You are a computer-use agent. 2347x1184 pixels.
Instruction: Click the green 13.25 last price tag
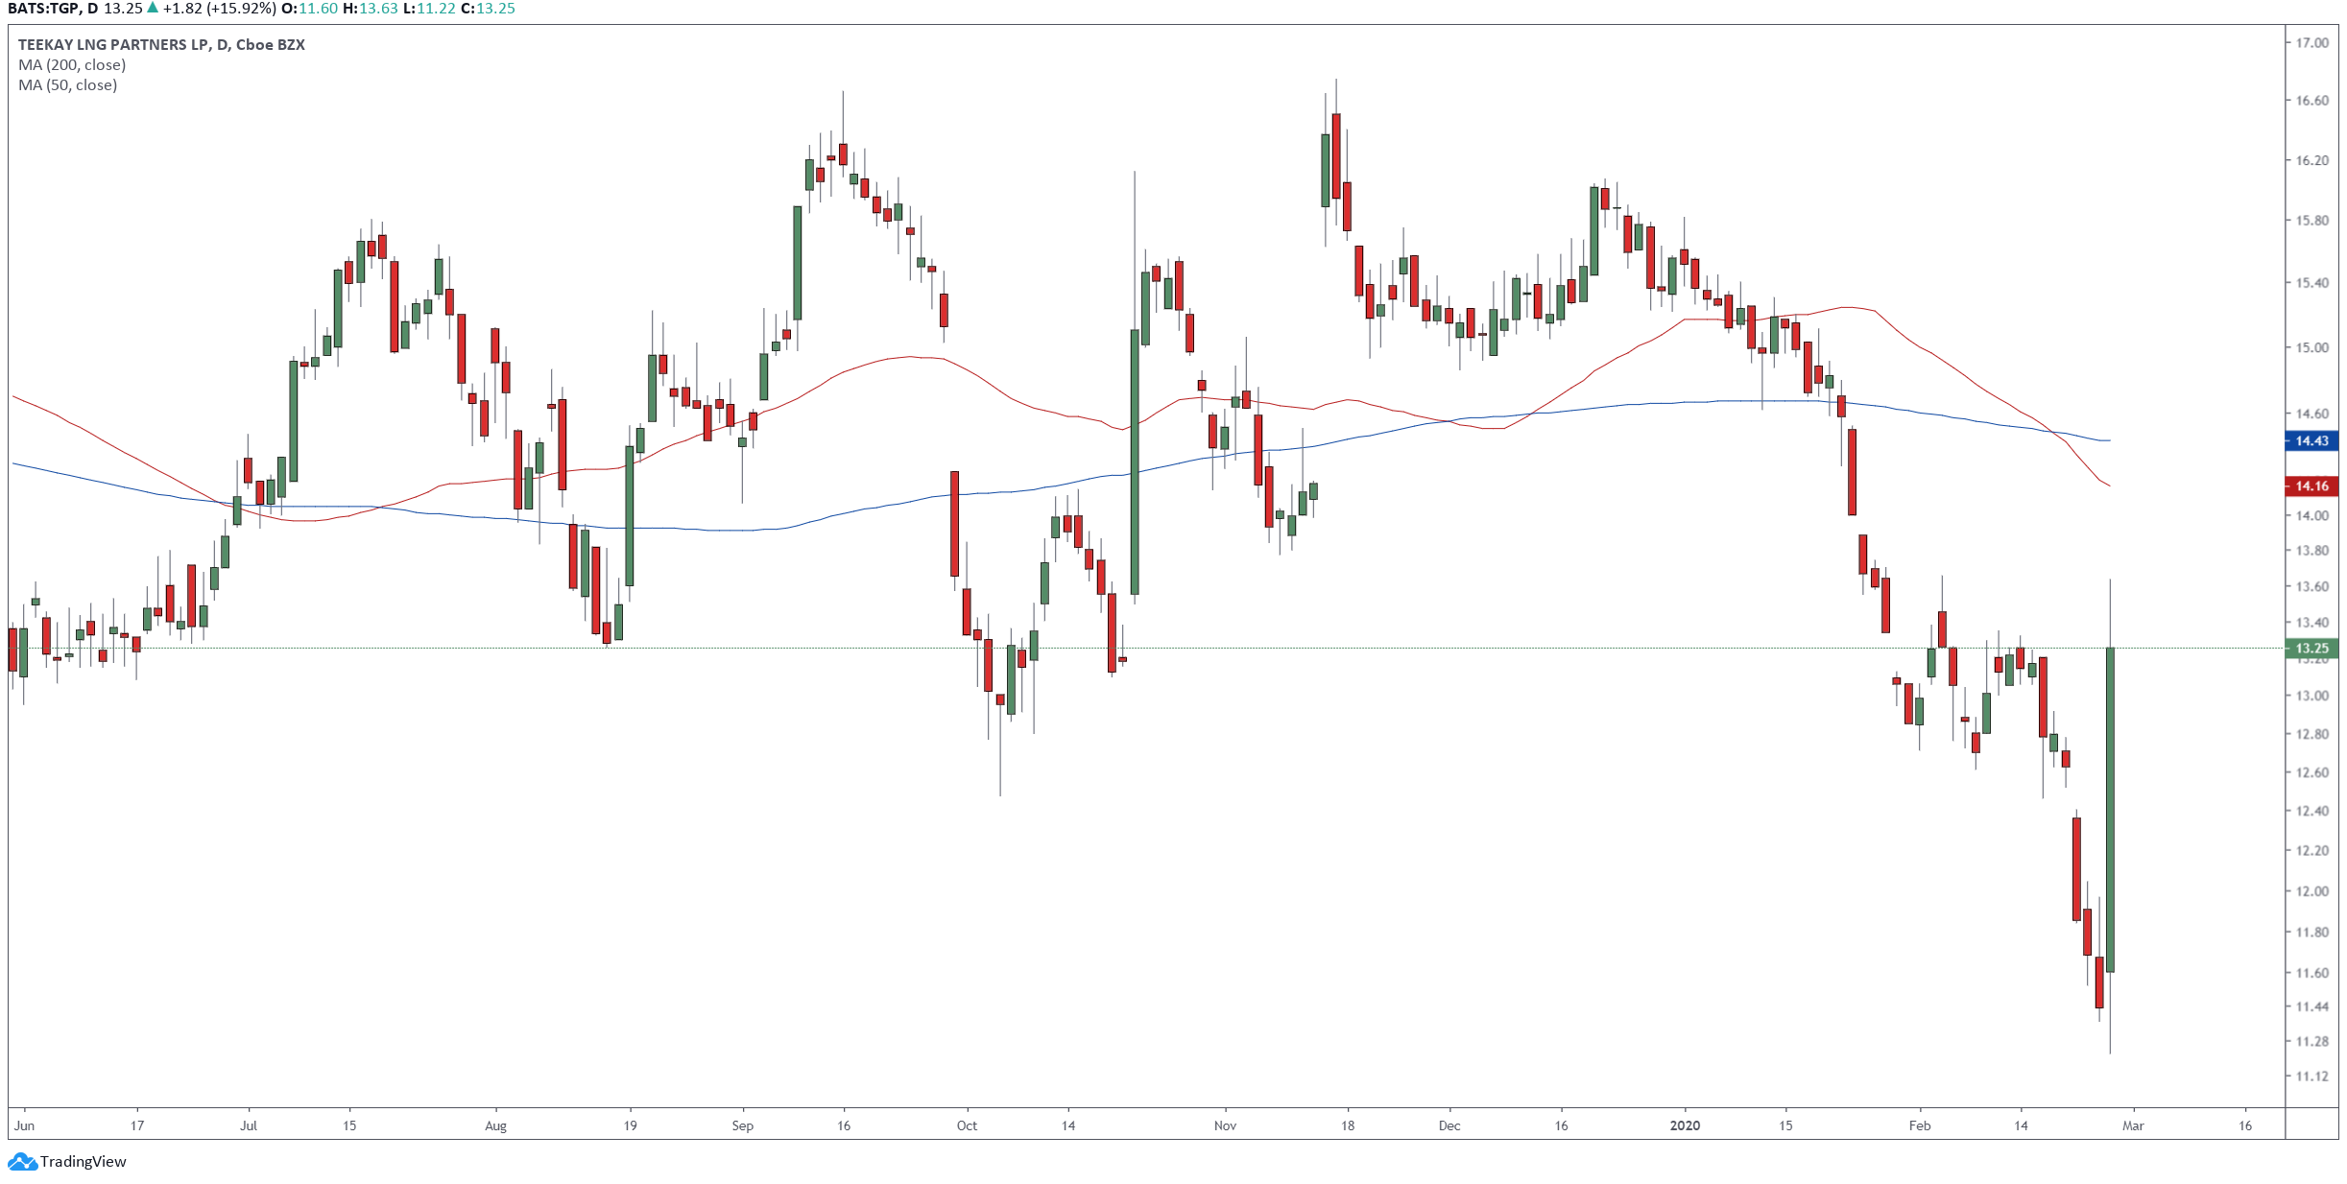[x=2311, y=649]
